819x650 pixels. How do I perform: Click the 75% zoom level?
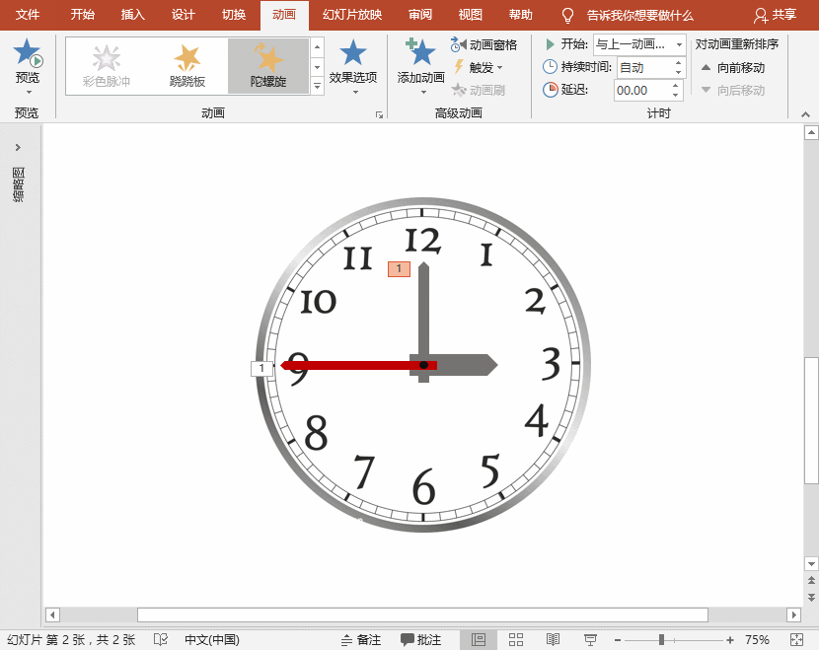757,639
